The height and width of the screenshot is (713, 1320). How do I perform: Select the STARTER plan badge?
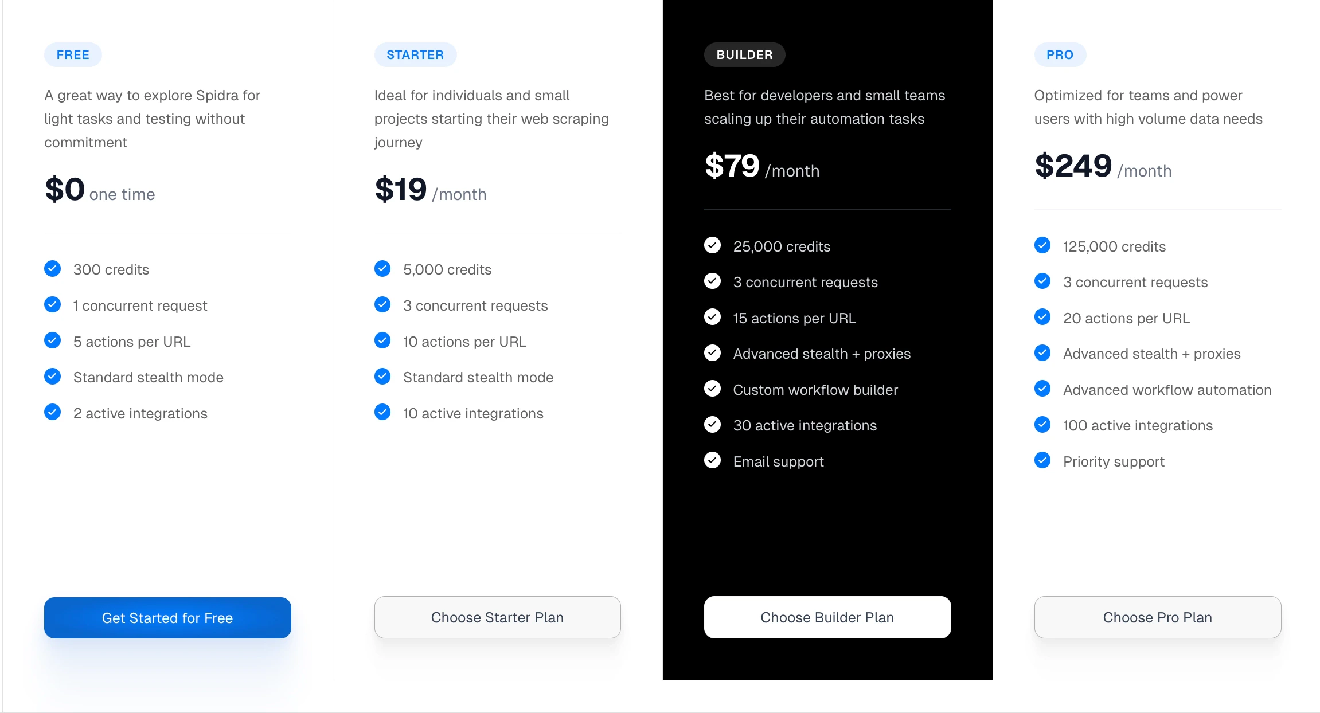[x=416, y=54]
